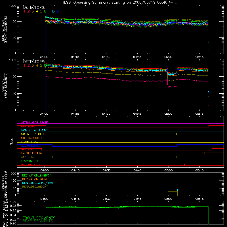Click the NON_SOLAR_EVENT flag label
The height and width of the screenshot is (227, 227).
click(34, 130)
